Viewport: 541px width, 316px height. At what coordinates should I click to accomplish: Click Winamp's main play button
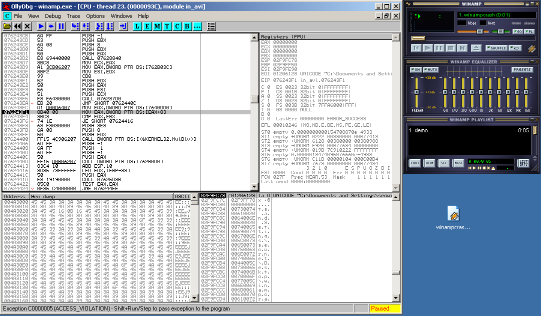428,48
